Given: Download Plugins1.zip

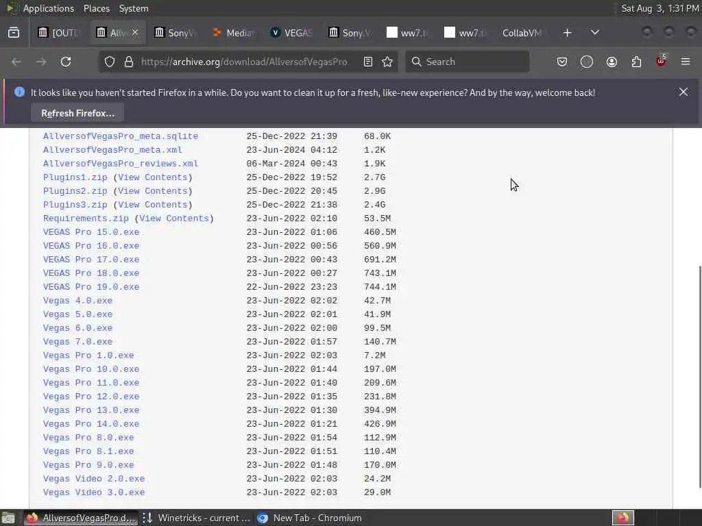Looking at the screenshot, I should point(75,177).
